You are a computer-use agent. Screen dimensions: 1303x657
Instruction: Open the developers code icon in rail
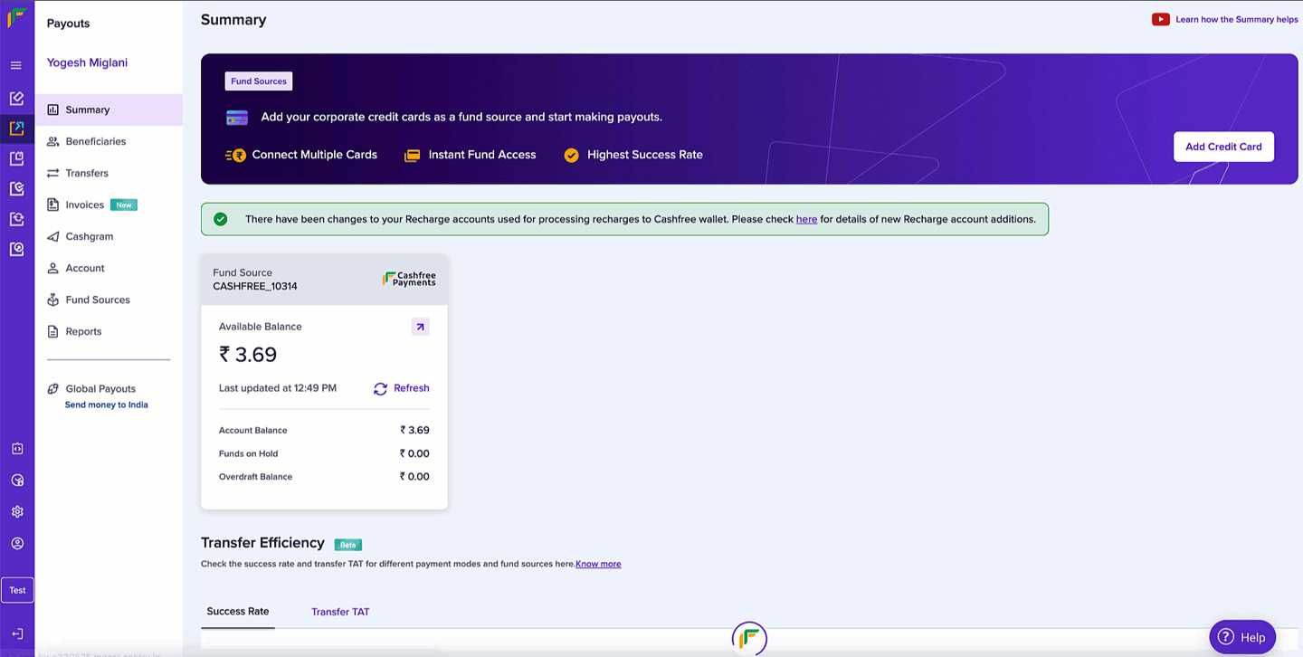[17, 449]
